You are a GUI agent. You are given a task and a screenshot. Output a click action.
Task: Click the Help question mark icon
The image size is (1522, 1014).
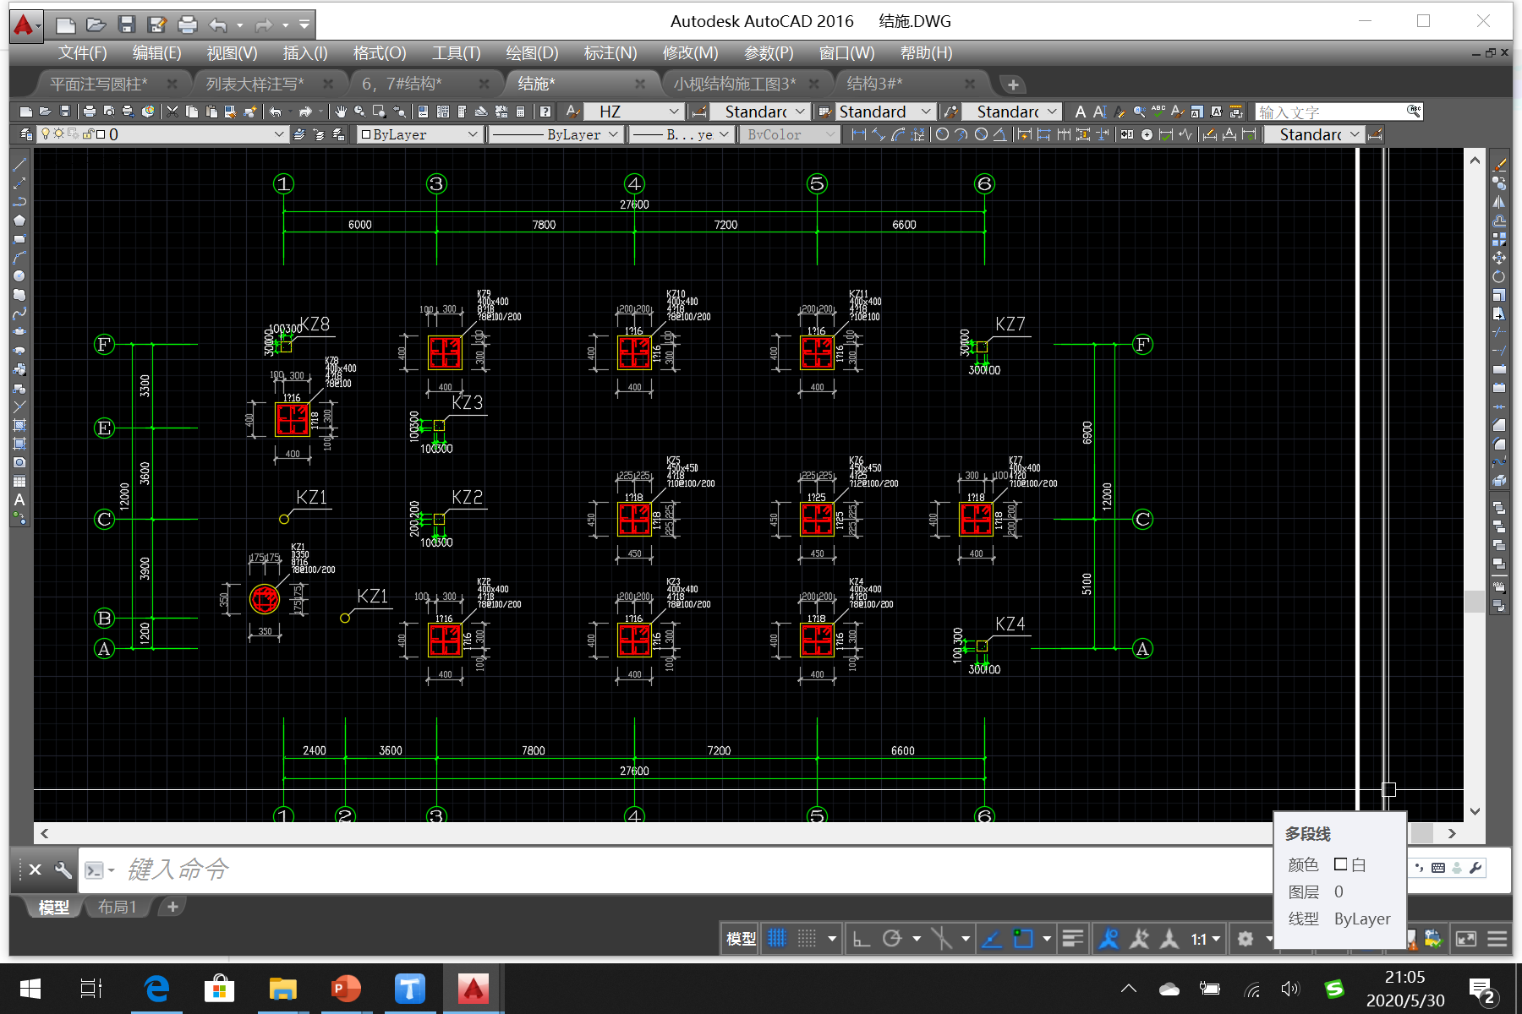pyautogui.click(x=545, y=112)
